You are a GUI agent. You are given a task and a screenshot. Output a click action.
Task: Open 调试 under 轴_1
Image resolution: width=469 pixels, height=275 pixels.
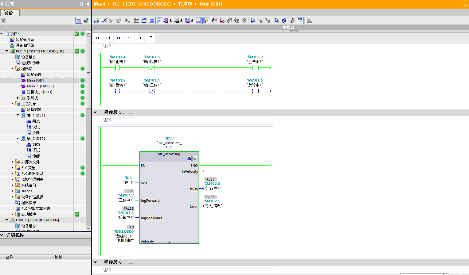[36, 127]
